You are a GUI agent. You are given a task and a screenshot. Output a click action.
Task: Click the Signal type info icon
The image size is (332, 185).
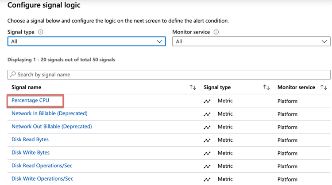[41, 32]
